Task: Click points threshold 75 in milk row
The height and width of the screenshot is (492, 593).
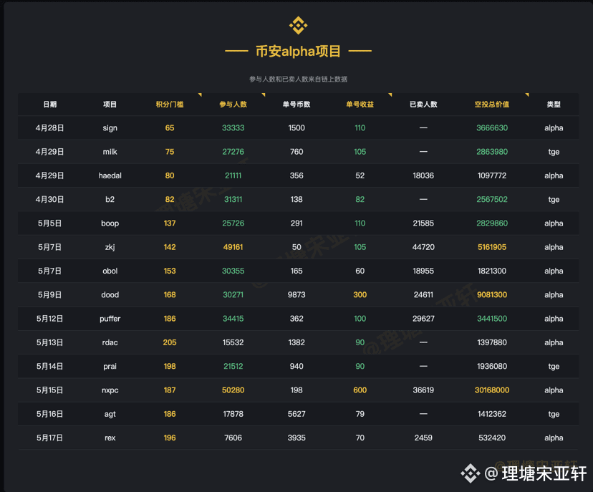Action: 170,152
